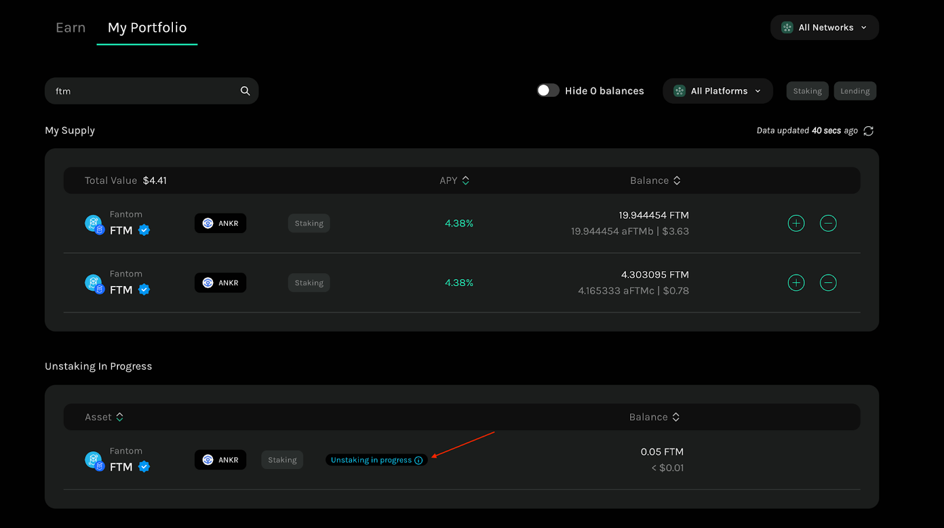Switch to the Earn tab
944x528 pixels.
[71, 28]
